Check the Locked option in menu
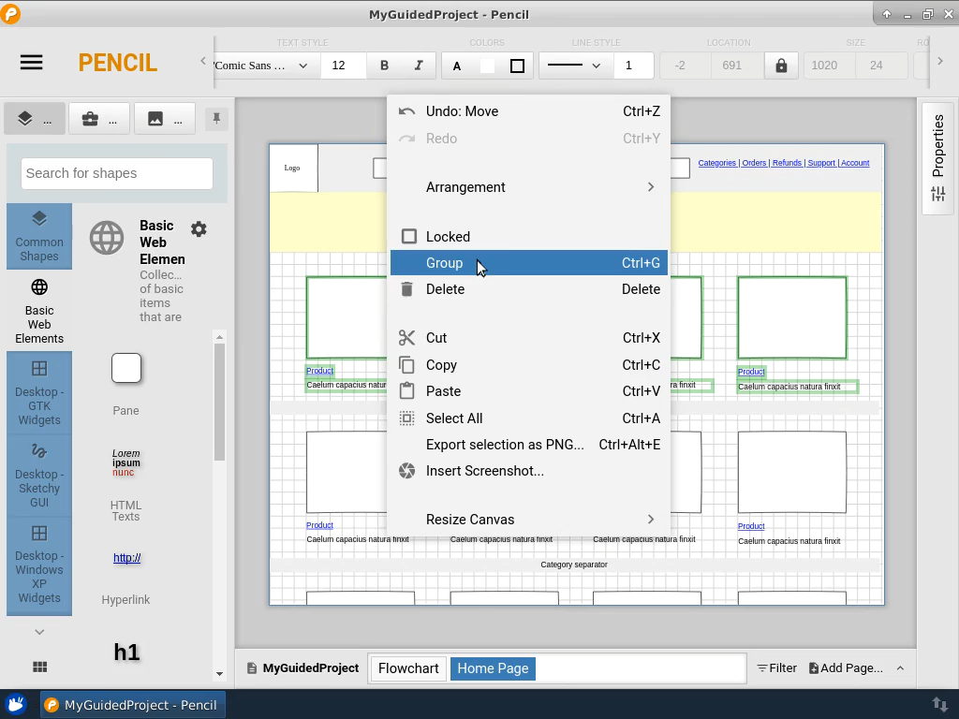Screen dimensions: 959x719 point(448,237)
